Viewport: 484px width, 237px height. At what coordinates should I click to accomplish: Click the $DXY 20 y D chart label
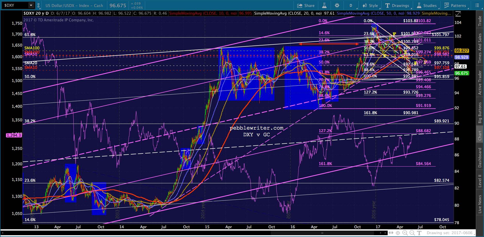[x=36, y=13]
